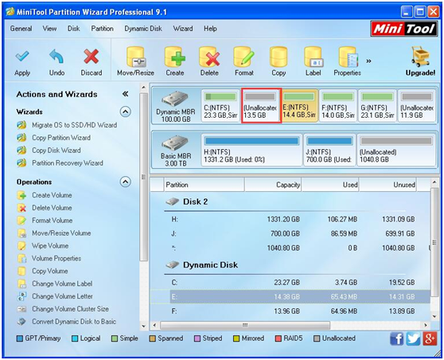Open the Dynamic Disk menu
Viewport: 444px width, 360px height.
[143, 29]
